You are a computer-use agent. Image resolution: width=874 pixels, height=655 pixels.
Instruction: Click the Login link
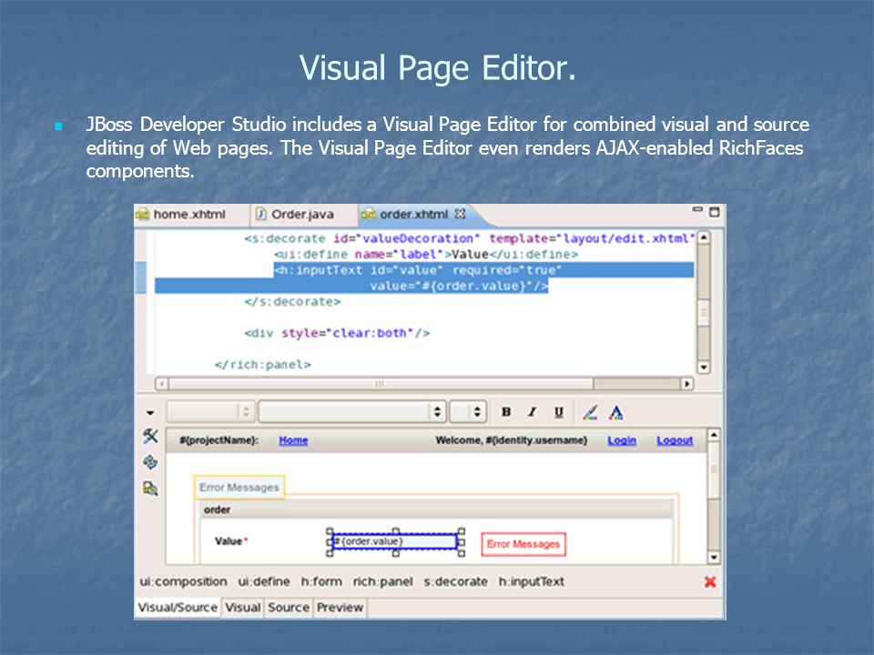pyautogui.click(x=622, y=440)
